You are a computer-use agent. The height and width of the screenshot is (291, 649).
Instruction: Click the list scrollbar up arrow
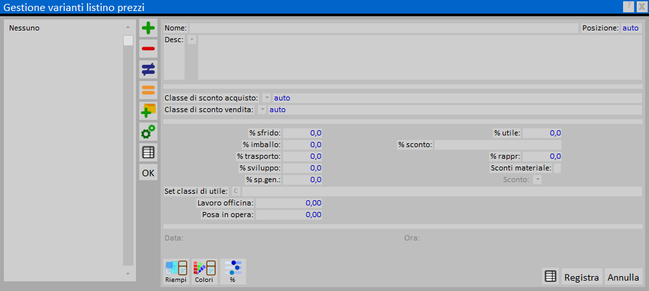tap(128, 27)
